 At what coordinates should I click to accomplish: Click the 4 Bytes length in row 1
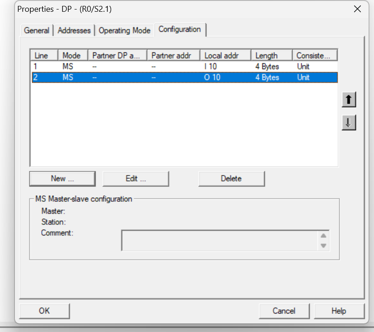(x=267, y=66)
